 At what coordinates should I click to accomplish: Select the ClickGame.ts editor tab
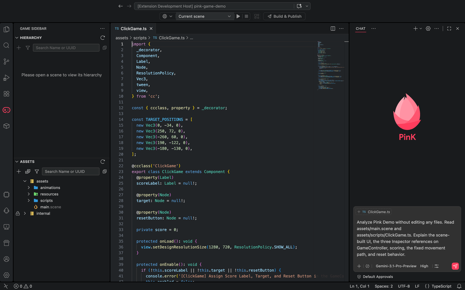tap(134, 29)
